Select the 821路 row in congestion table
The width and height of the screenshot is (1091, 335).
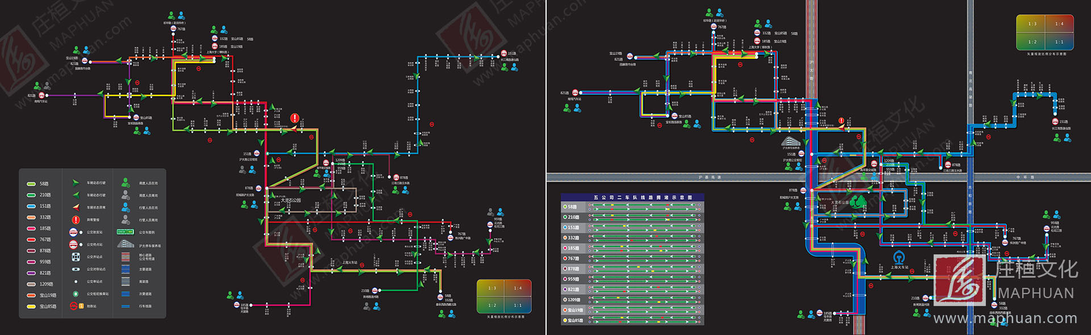pyautogui.click(x=632, y=290)
